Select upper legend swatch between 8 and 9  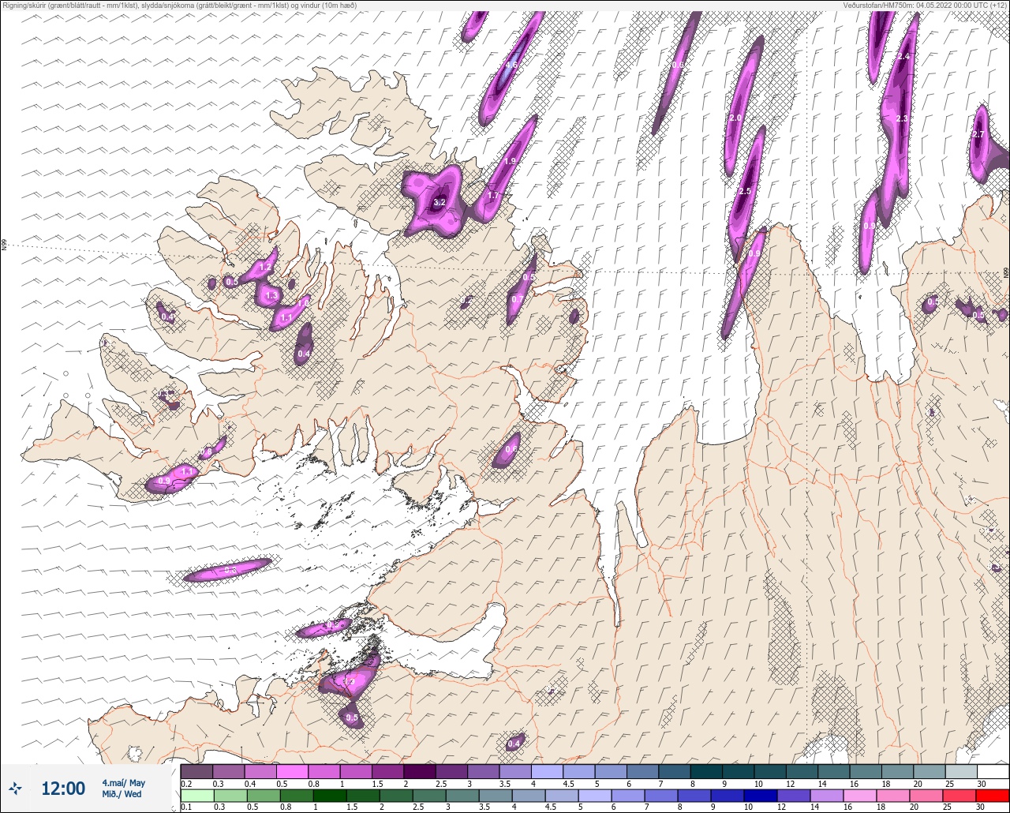pos(706,771)
